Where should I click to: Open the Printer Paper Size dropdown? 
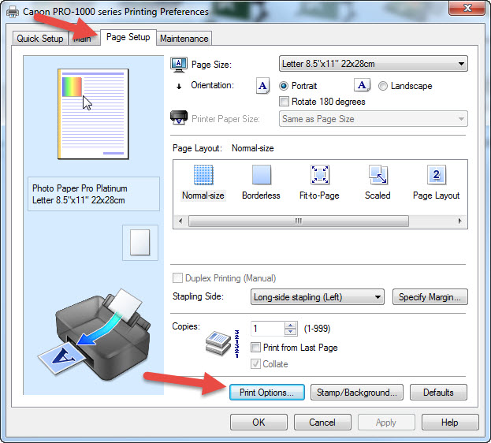[374, 119]
